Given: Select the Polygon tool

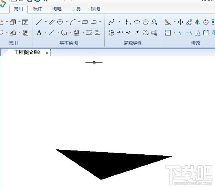Looking at the screenshot, I should point(145,22).
